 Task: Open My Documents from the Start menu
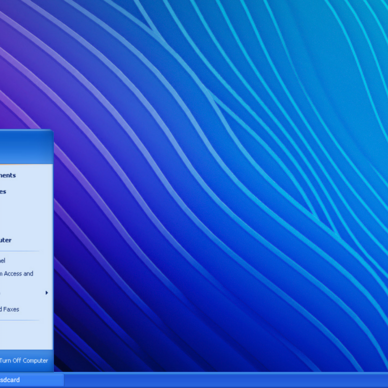pos(8,175)
